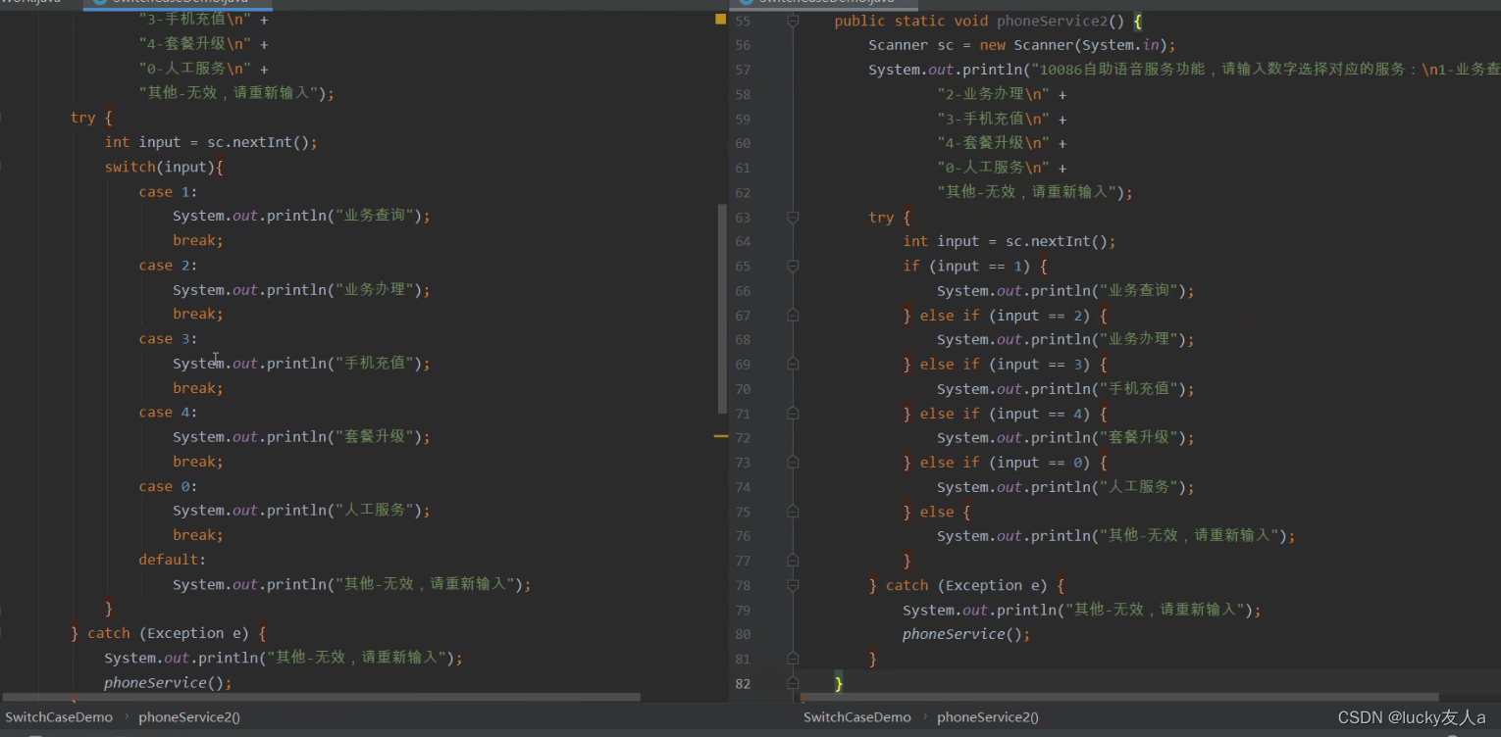Click 'case 2:' in the left editor

tap(168, 266)
